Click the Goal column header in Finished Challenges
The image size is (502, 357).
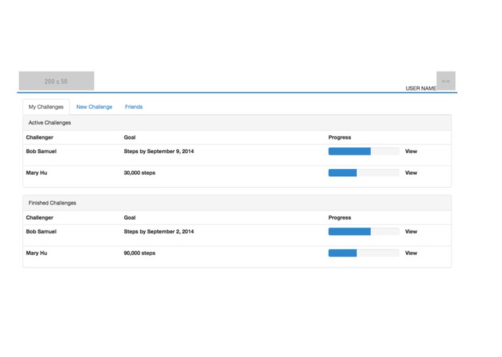(130, 218)
